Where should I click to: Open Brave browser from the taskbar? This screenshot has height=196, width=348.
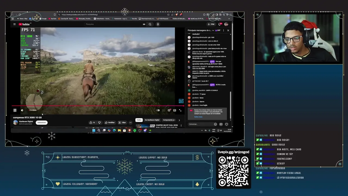(x=129, y=130)
